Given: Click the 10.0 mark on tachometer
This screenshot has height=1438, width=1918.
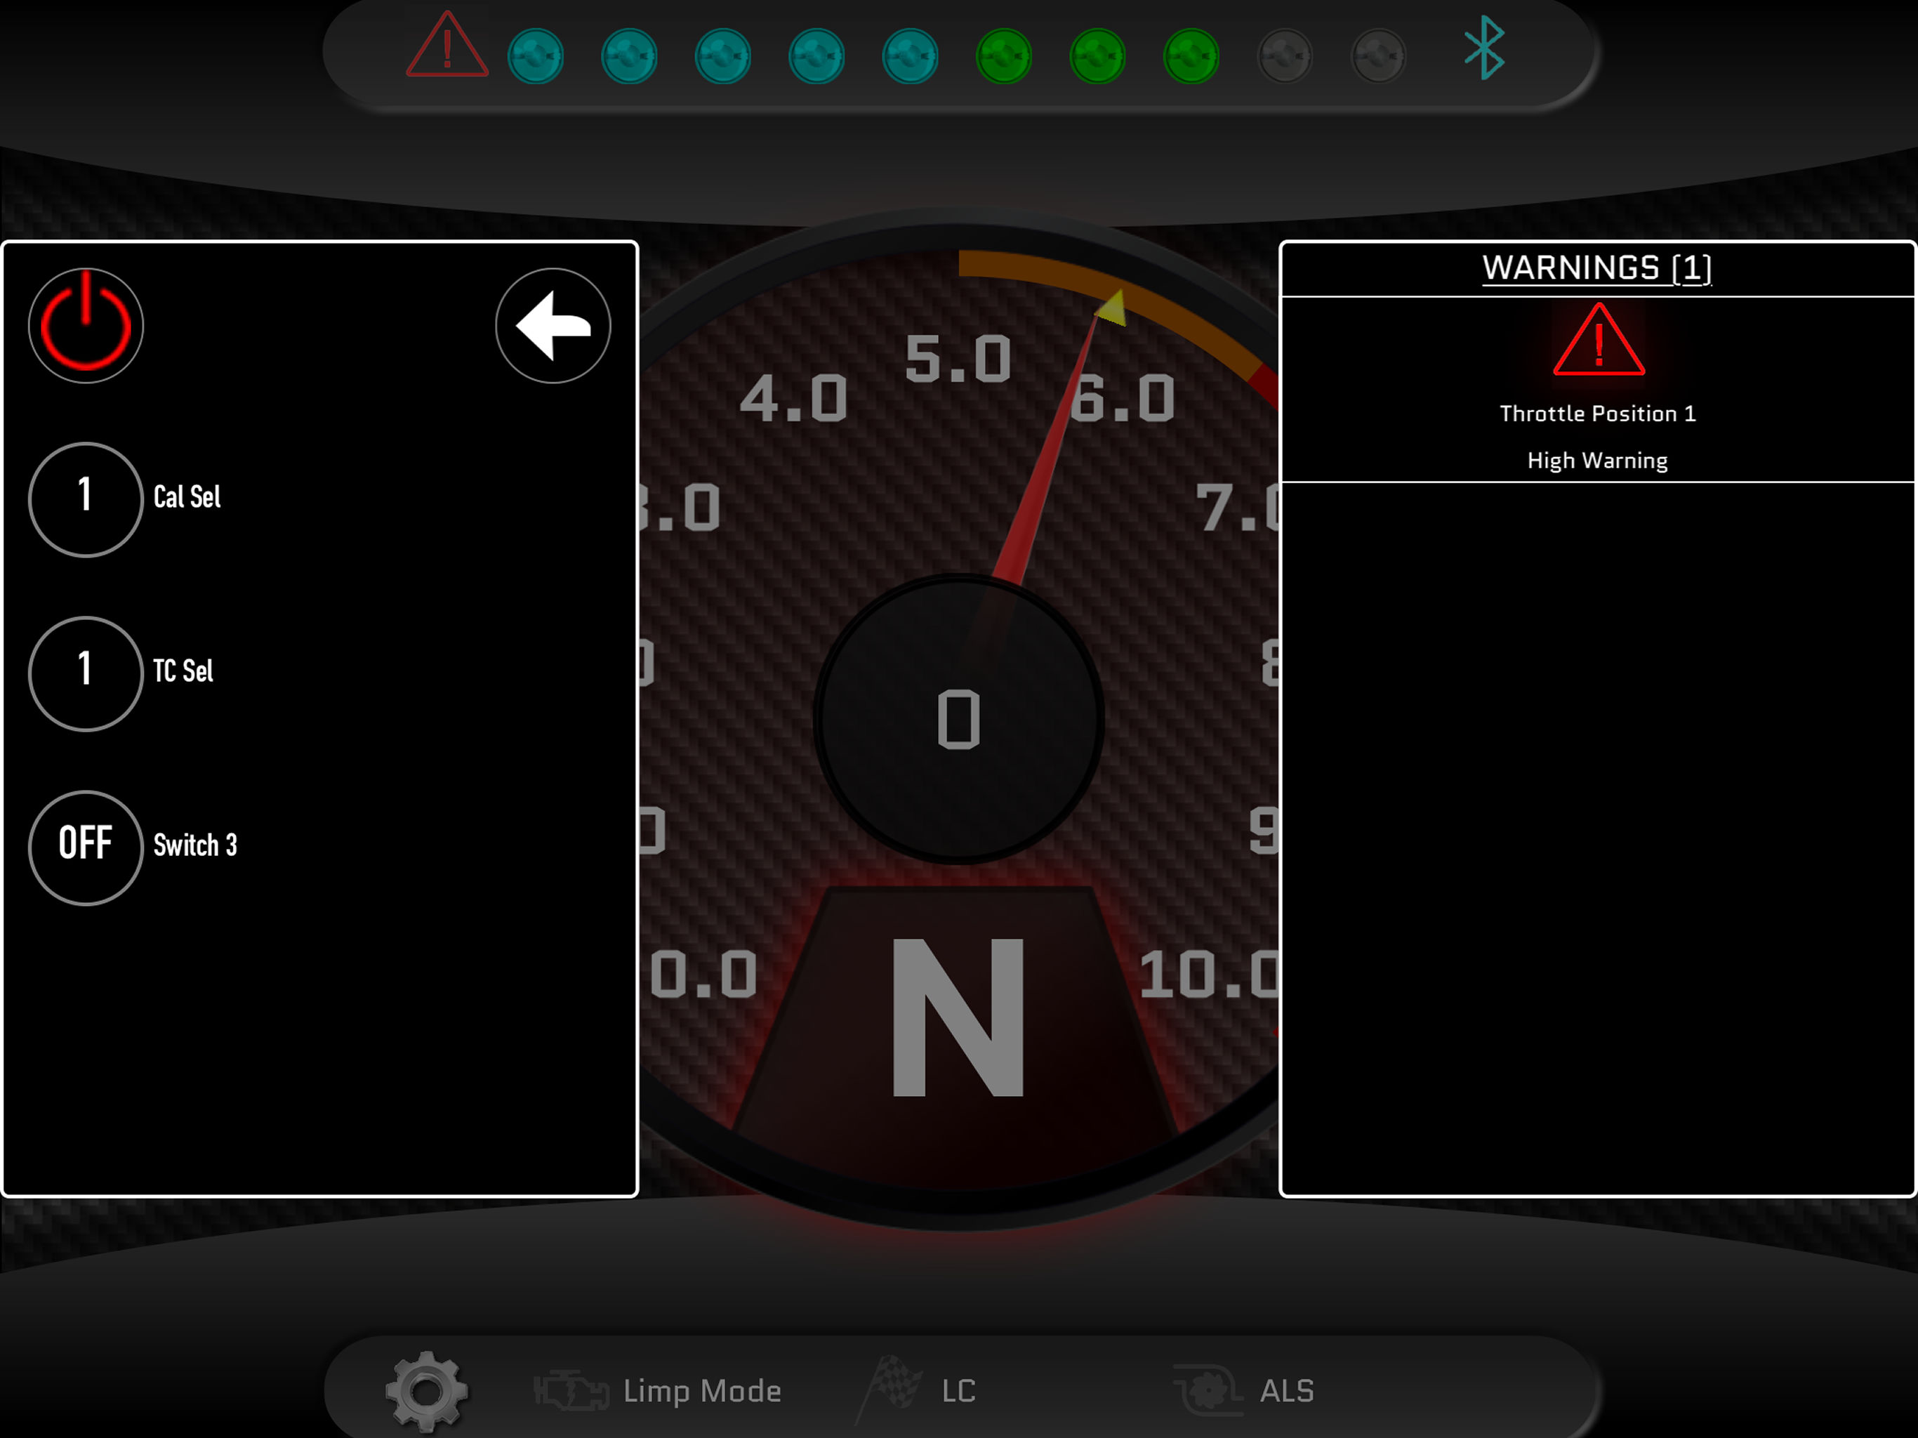Looking at the screenshot, I should 1209,975.
